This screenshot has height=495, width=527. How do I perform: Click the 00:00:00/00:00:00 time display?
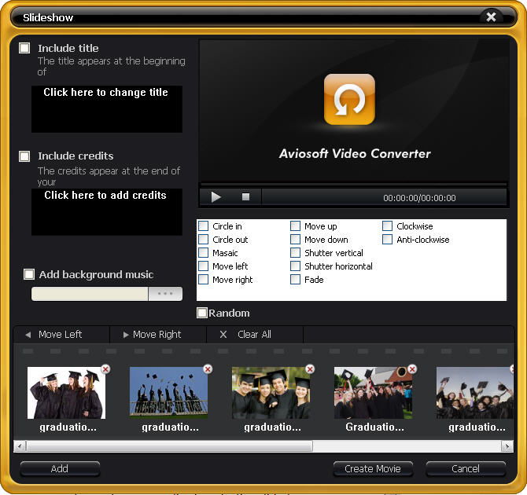(419, 198)
